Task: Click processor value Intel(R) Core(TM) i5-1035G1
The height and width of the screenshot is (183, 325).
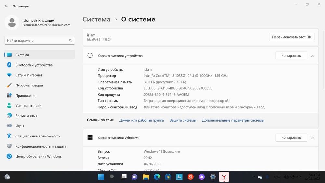Action: click(186, 76)
